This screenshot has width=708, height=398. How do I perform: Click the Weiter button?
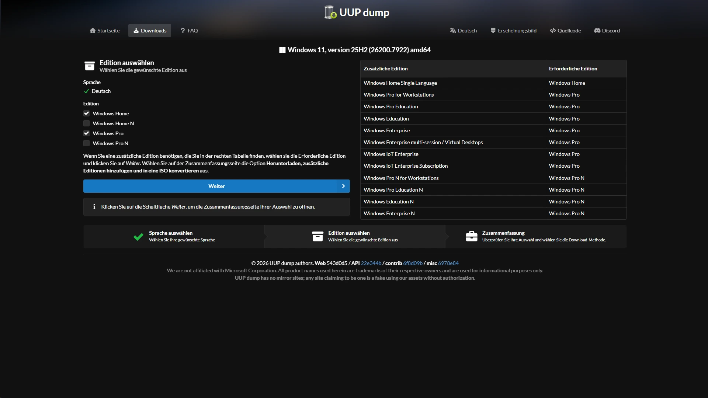(216, 186)
